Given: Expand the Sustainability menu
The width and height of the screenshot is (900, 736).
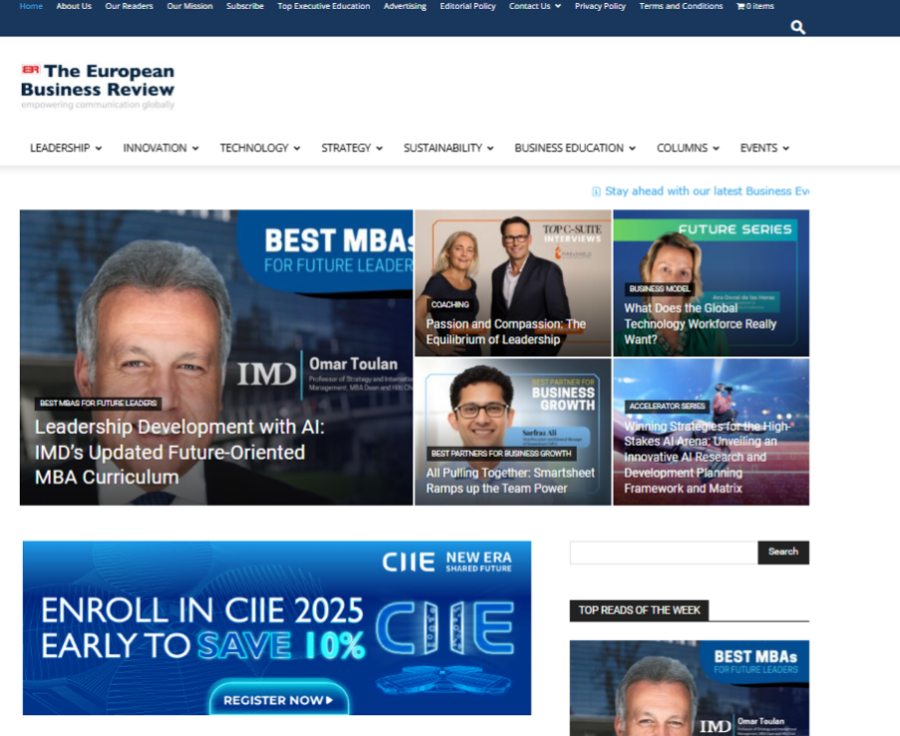Looking at the screenshot, I should [x=449, y=149].
